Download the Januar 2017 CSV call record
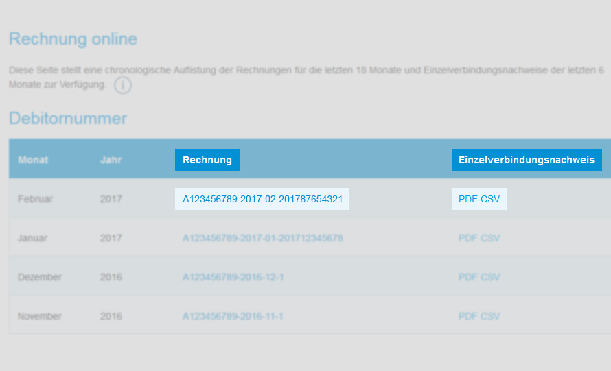This screenshot has width=611, height=371. tap(490, 238)
